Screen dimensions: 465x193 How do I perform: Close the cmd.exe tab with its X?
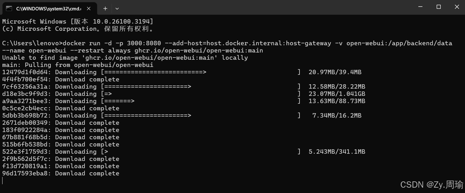[89, 8]
